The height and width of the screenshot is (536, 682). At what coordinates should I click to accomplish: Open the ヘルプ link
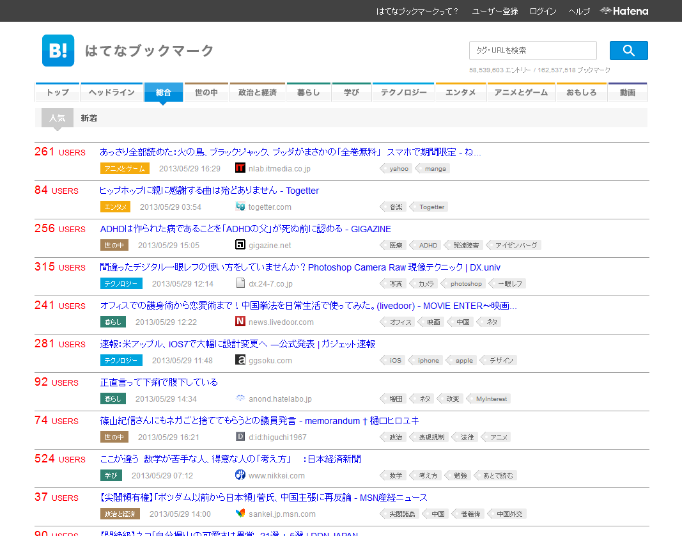[579, 12]
